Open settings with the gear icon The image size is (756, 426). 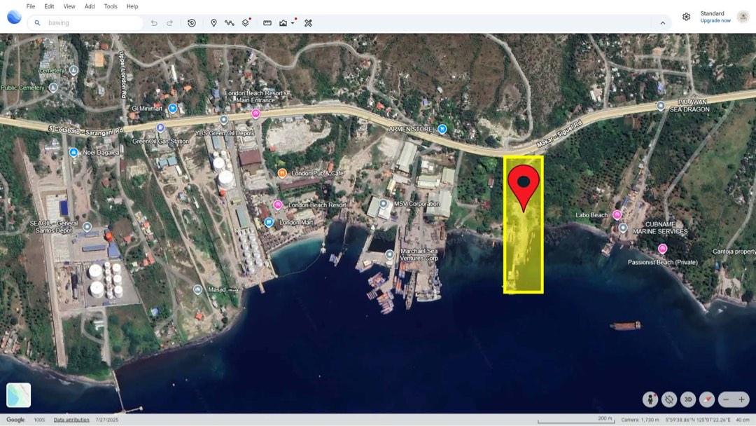686,17
